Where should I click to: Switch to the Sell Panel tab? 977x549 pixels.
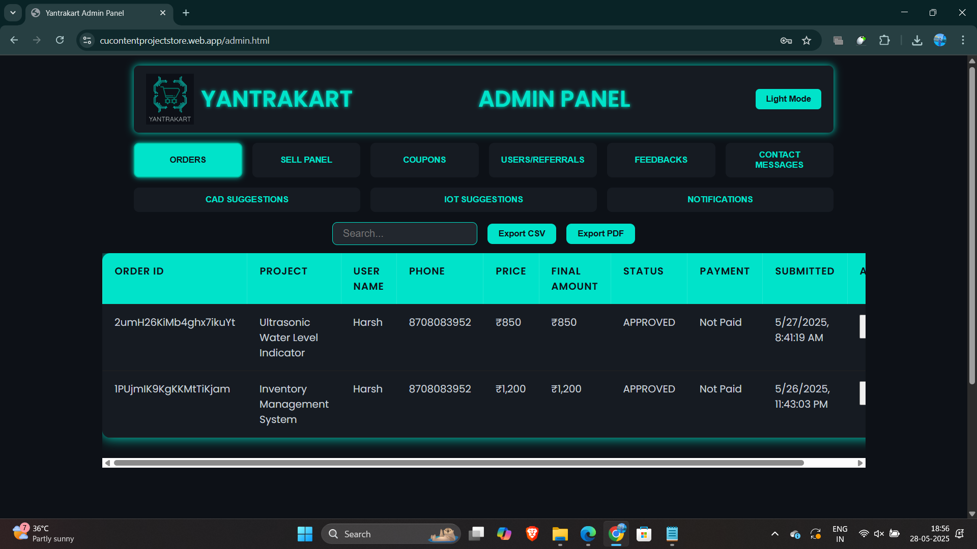pos(306,160)
